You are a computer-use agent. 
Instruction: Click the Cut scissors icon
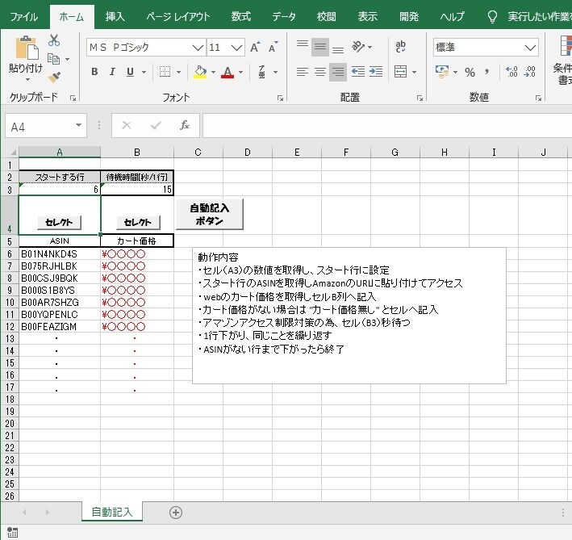point(54,40)
